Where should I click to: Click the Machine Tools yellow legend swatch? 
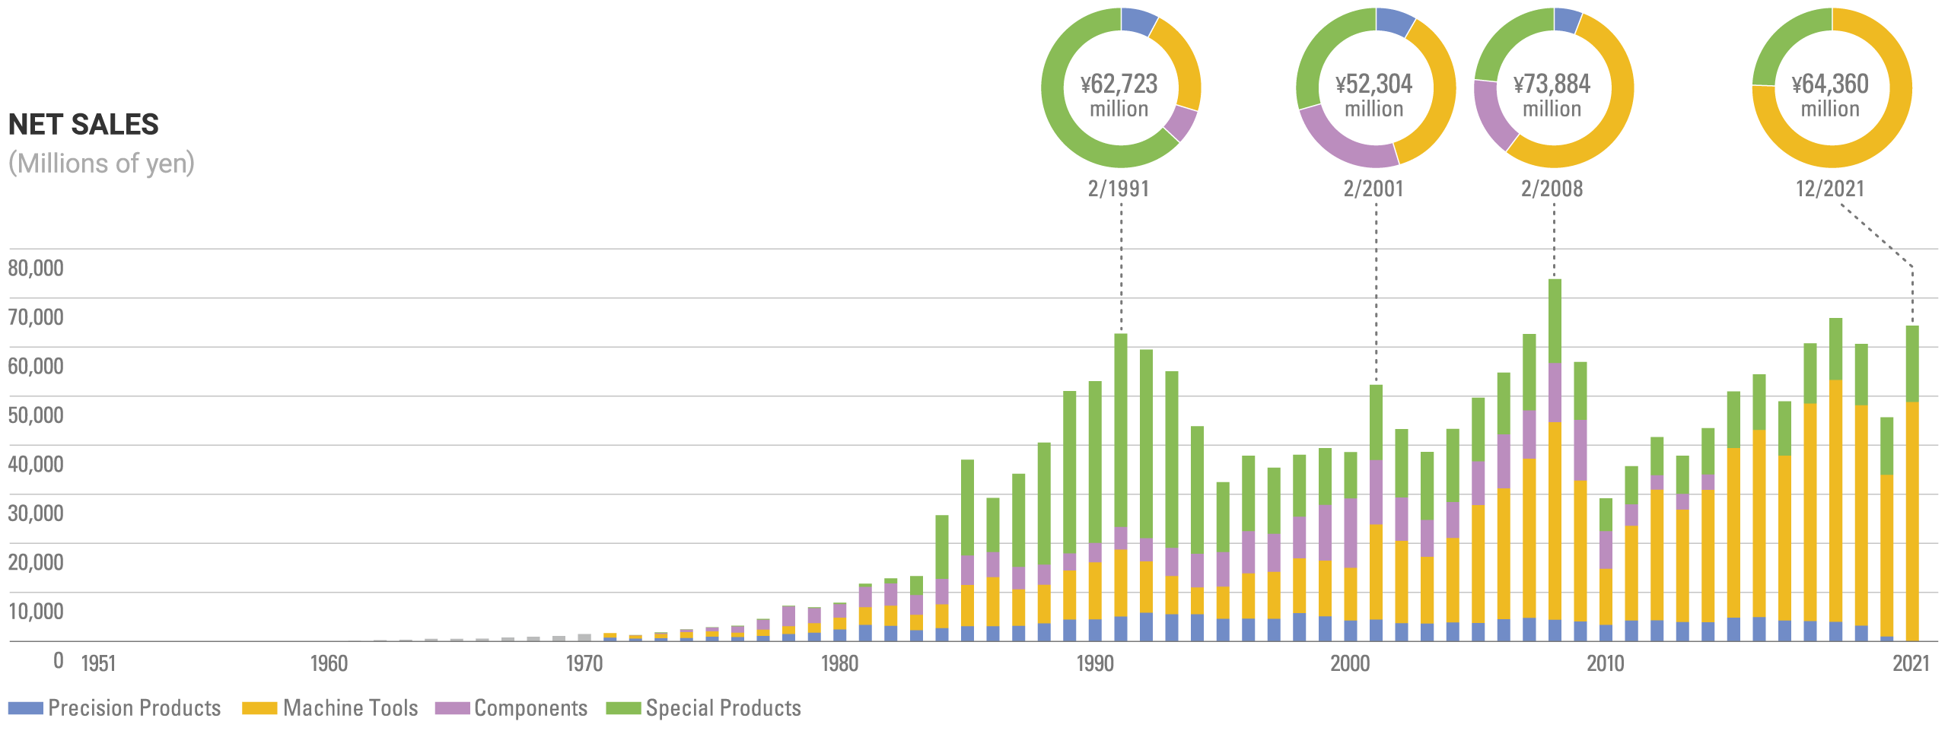[x=259, y=708]
